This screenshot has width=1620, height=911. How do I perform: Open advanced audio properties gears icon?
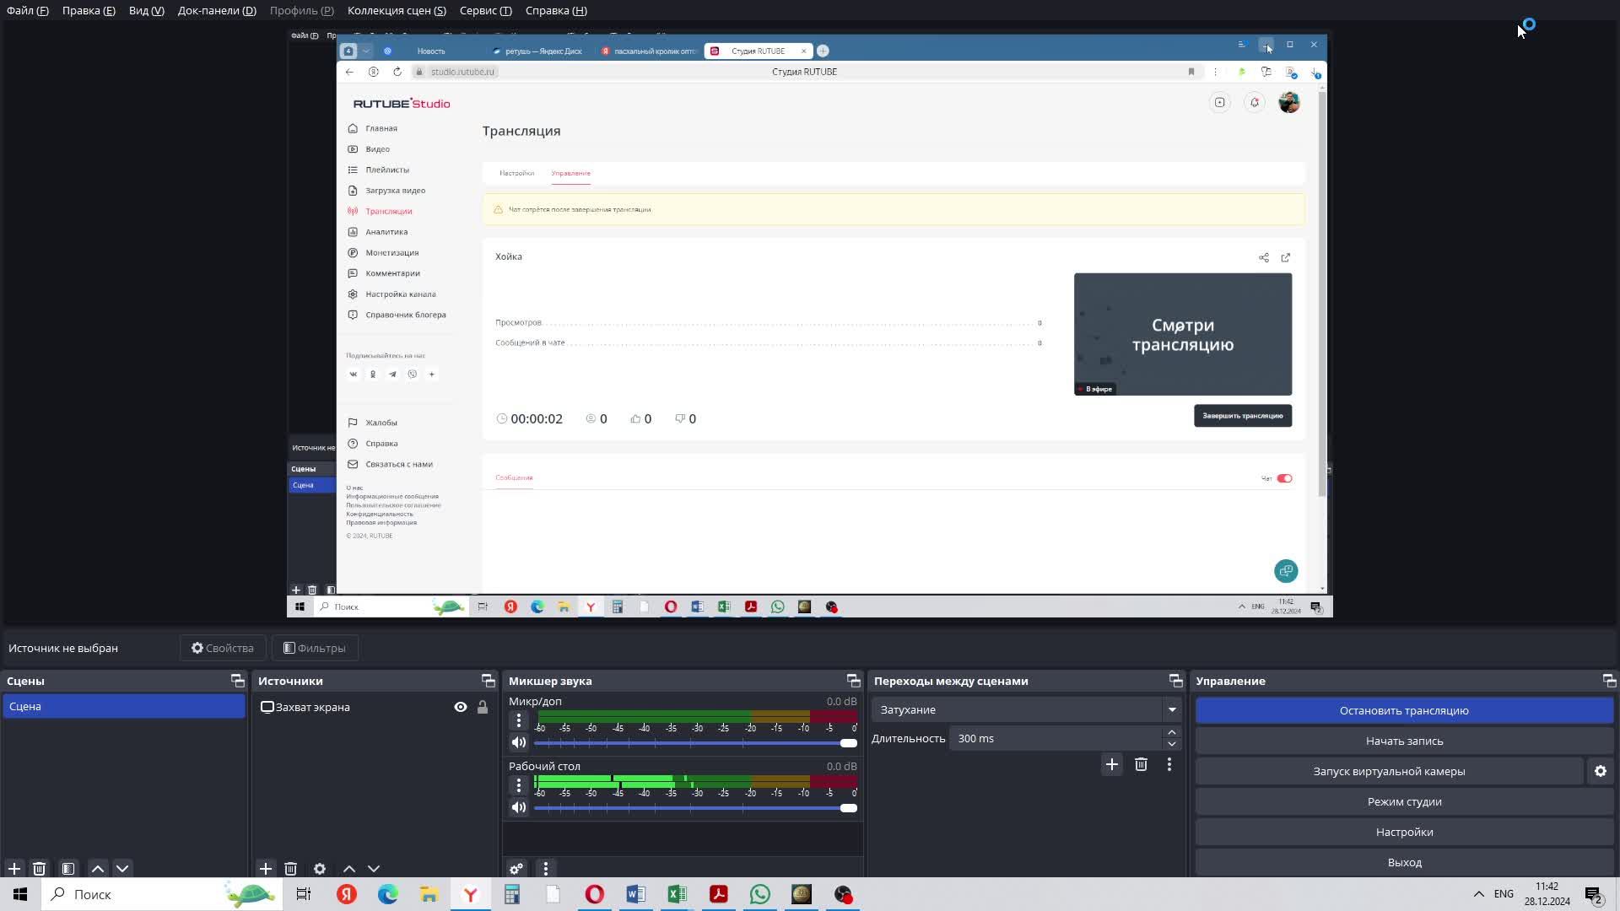[516, 869]
